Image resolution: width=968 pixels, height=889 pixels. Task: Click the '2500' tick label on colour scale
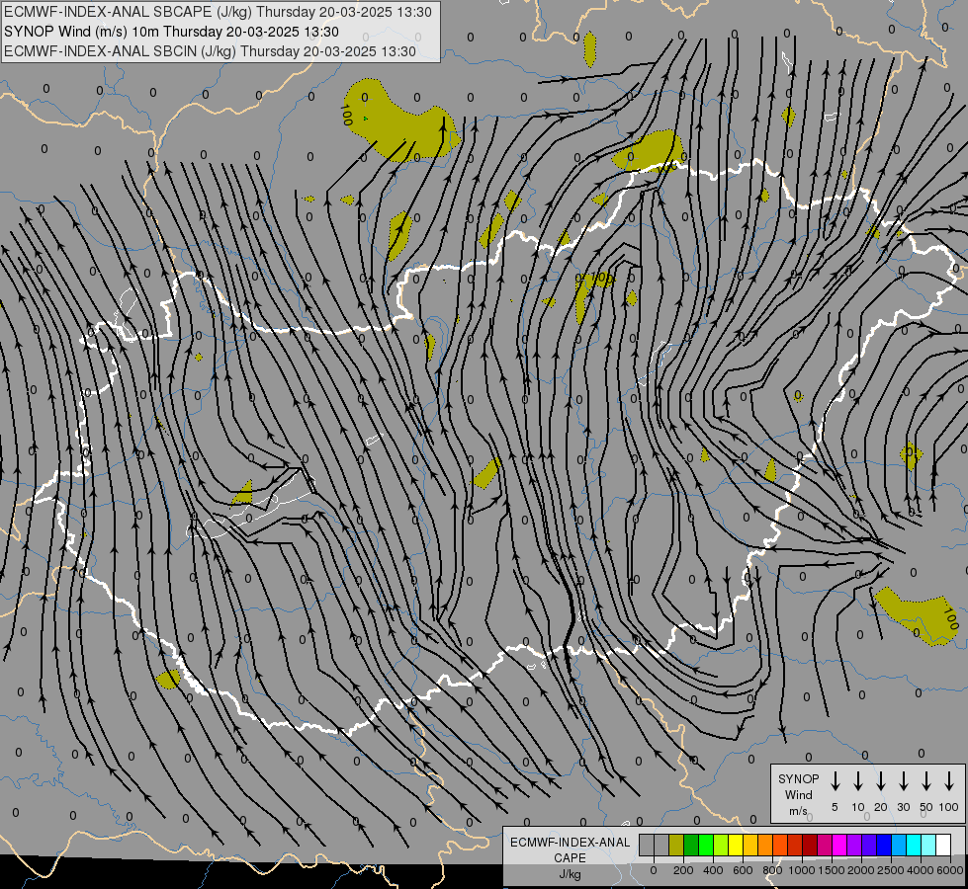(891, 870)
